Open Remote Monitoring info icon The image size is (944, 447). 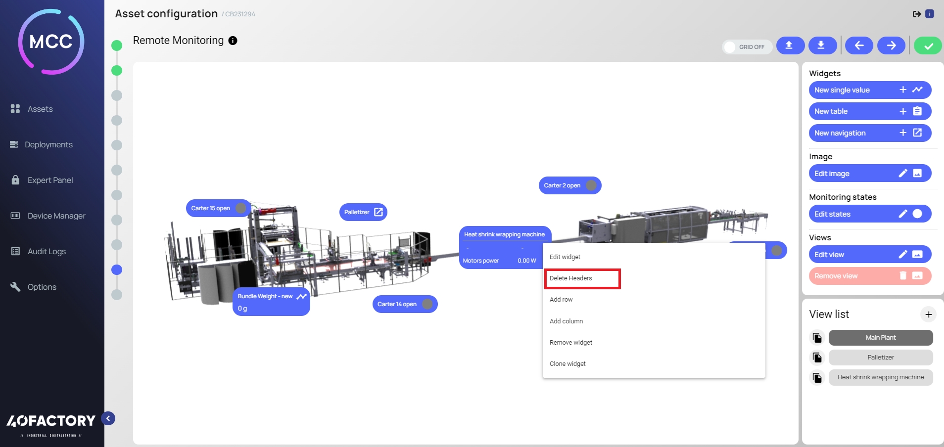233,41
